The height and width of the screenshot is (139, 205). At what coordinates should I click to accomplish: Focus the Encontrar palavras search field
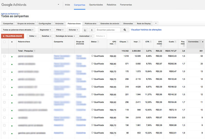[108, 30]
